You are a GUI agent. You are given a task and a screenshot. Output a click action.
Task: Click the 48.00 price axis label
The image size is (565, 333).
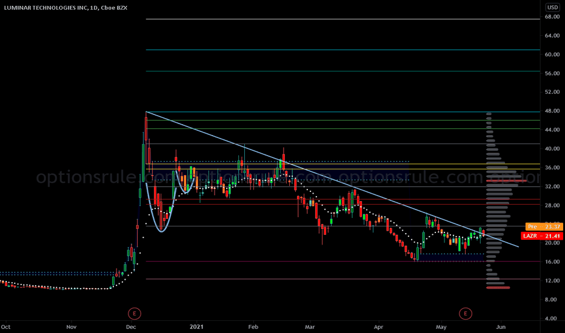coord(552,111)
